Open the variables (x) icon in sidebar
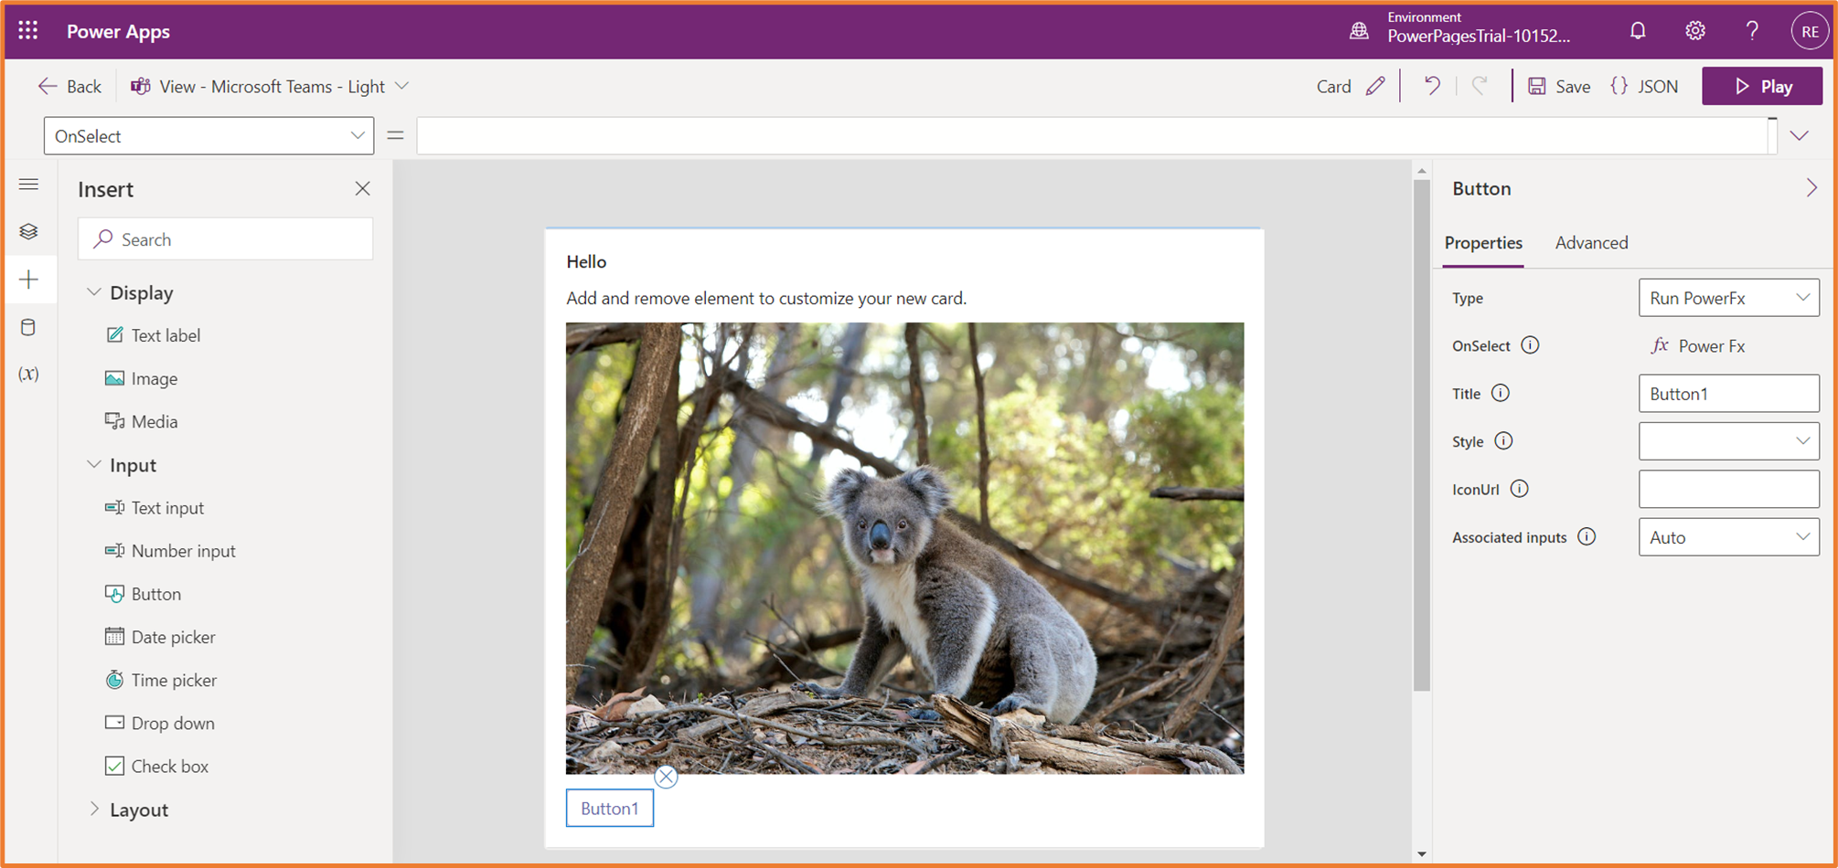 click(x=29, y=374)
